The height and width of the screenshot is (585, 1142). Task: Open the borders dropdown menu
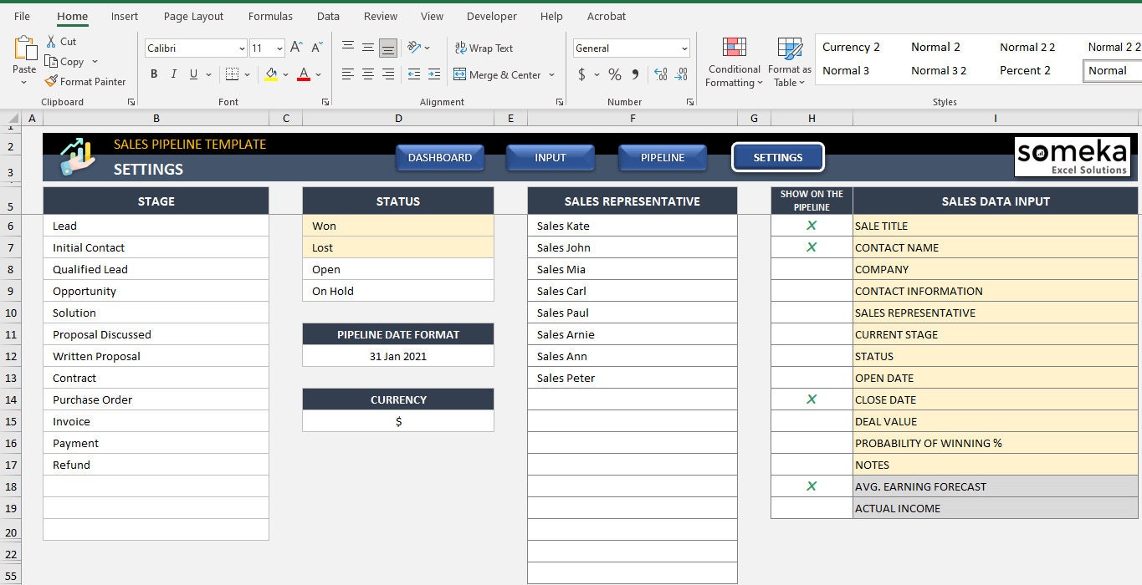pyautogui.click(x=245, y=74)
